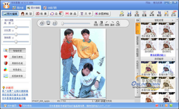The image size is (179, 109).
Task: Undo last change with 撤销 button
Action: coord(107,23)
